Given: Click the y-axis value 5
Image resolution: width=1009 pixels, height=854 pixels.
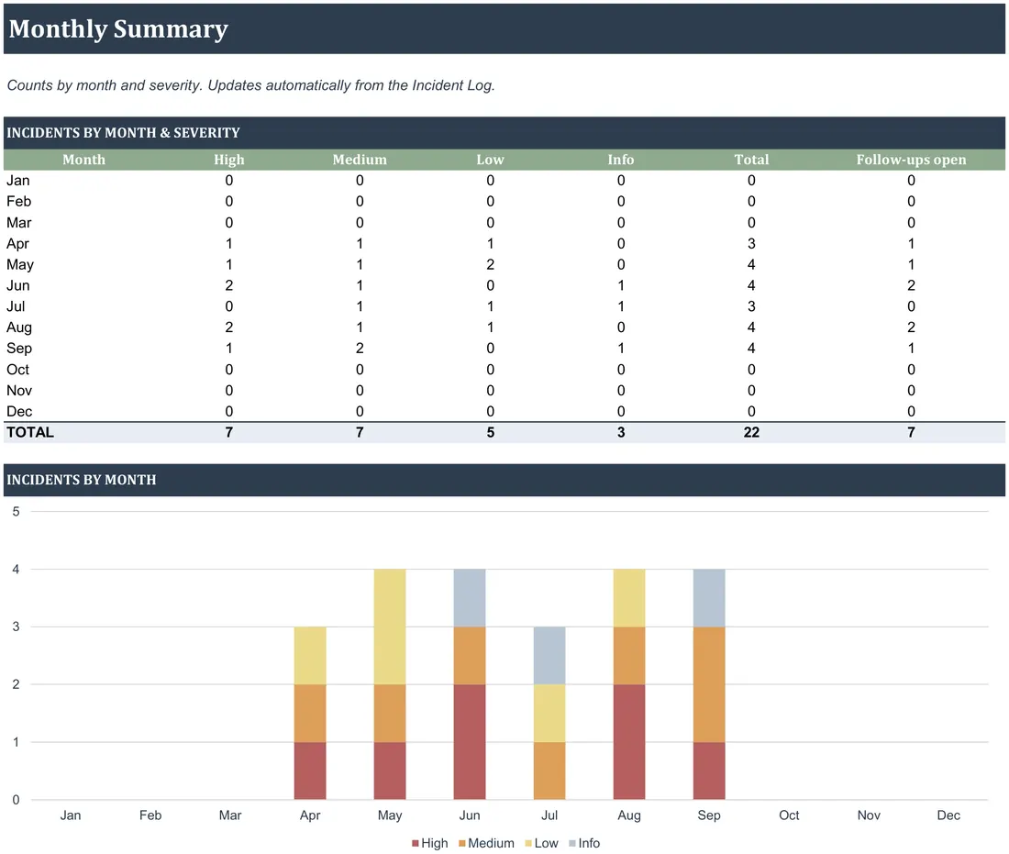Looking at the screenshot, I should pyautogui.click(x=17, y=512).
